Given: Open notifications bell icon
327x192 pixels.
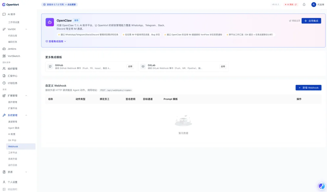Looking at the screenshot, I should pyautogui.click(x=304, y=5).
